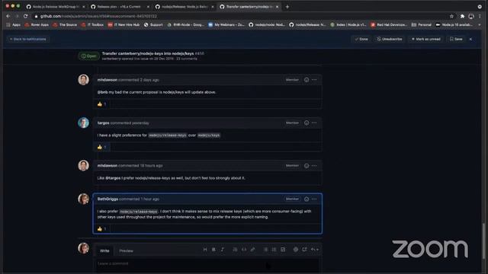Screen dimensions: 488x274
Task: Open Red Hat Developer bookmark
Action: [x=389, y=25]
